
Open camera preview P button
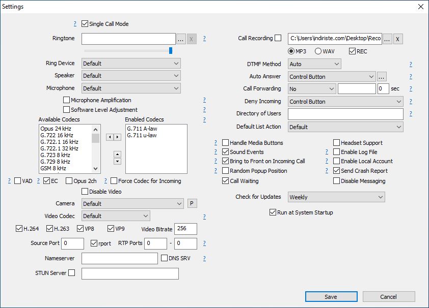pos(192,203)
